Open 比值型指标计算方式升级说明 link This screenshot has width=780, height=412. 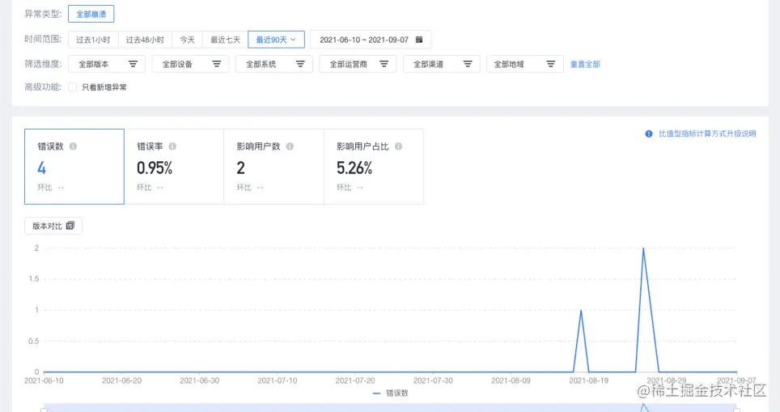pyautogui.click(x=707, y=134)
